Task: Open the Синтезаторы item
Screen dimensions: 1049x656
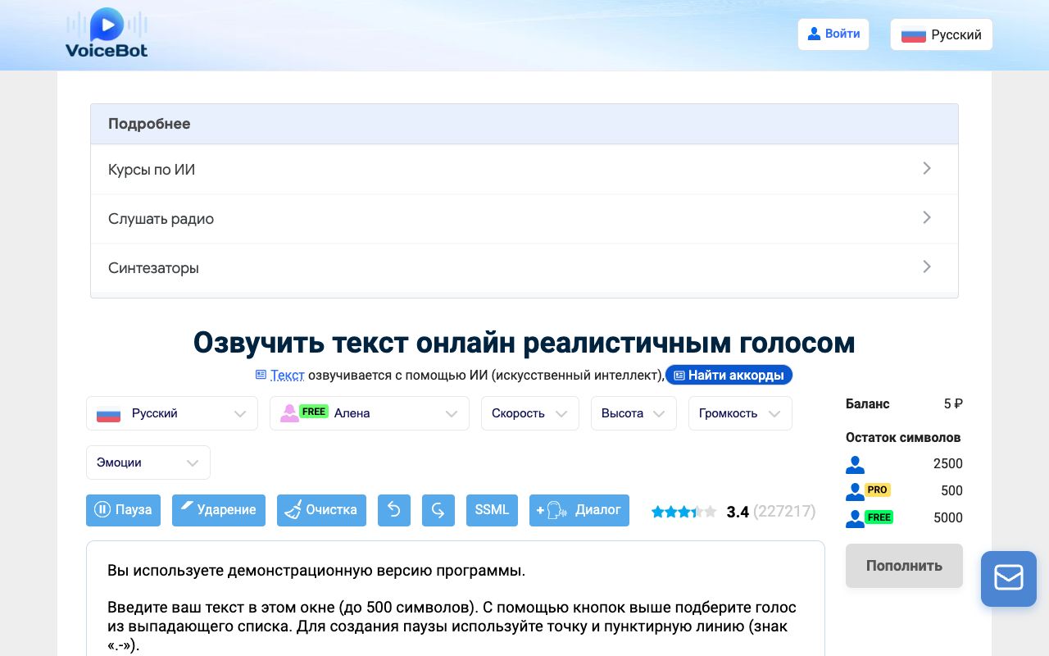Action: tap(524, 268)
